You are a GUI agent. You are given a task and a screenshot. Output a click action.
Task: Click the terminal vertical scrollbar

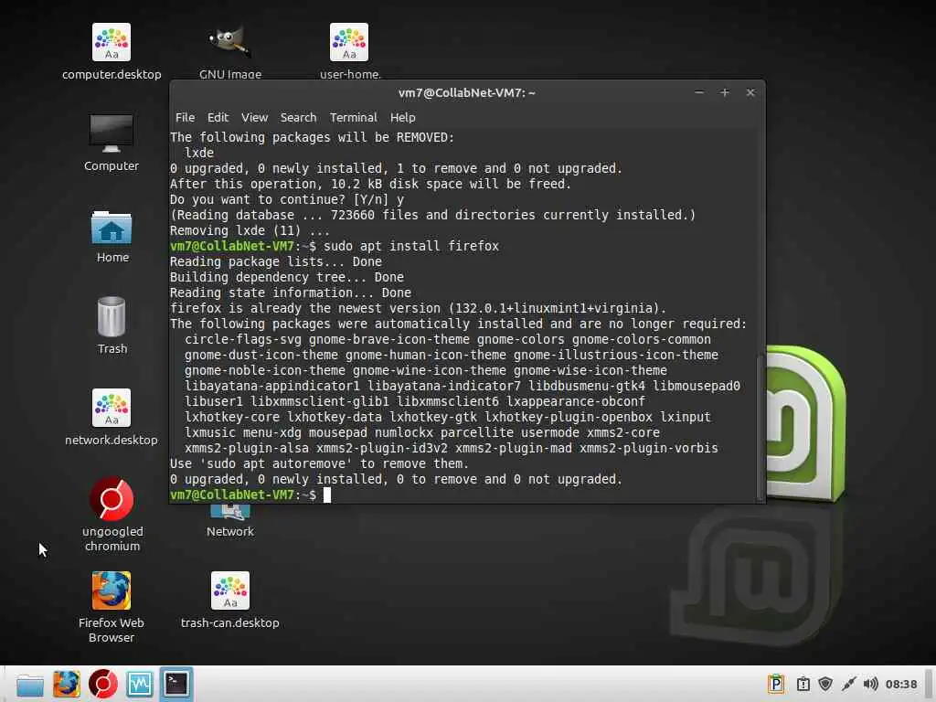coord(760,427)
